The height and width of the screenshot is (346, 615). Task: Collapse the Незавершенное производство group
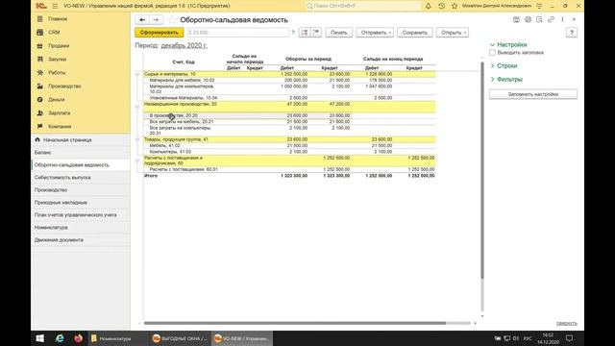[x=137, y=107]
